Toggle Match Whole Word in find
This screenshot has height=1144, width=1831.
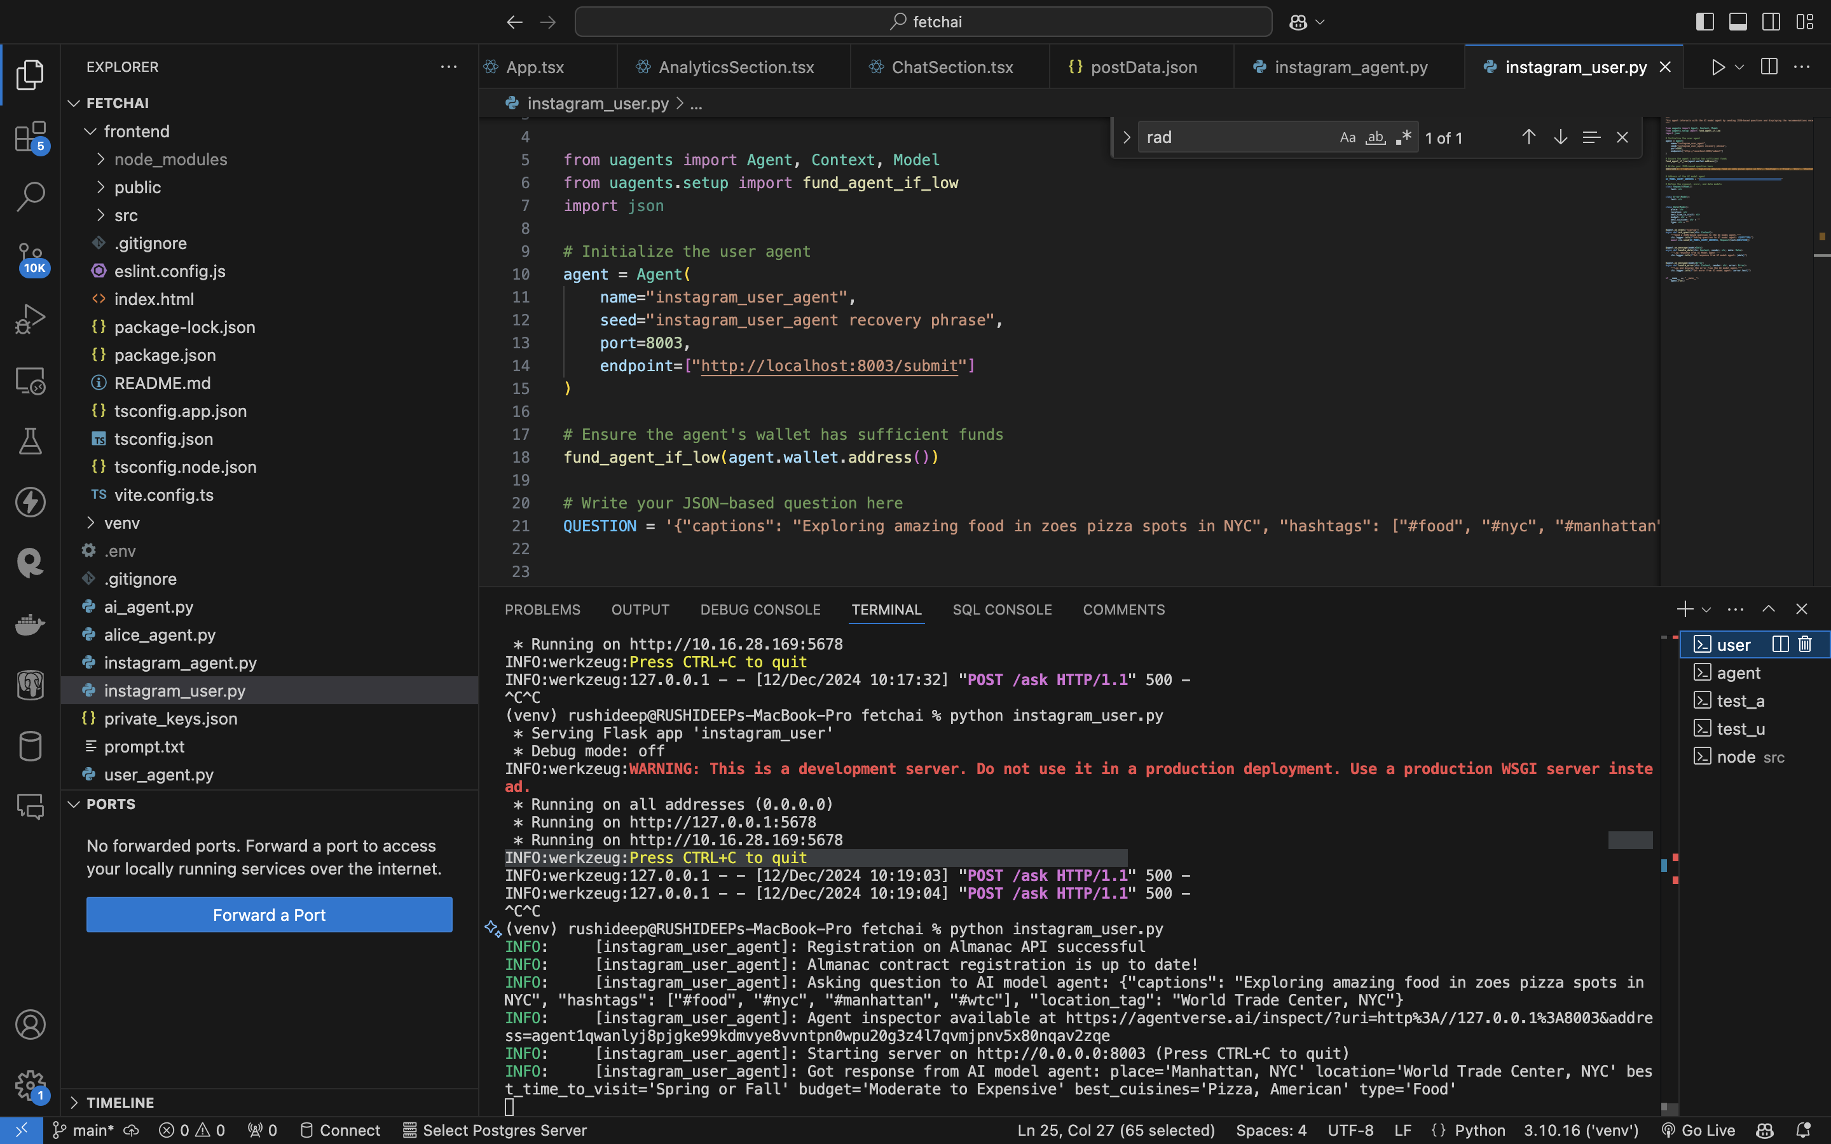[x=1376, y=137]
